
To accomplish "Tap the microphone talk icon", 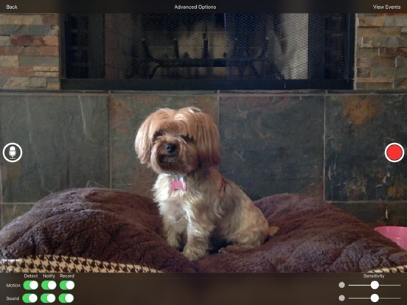I will click(x=13, y=152).
